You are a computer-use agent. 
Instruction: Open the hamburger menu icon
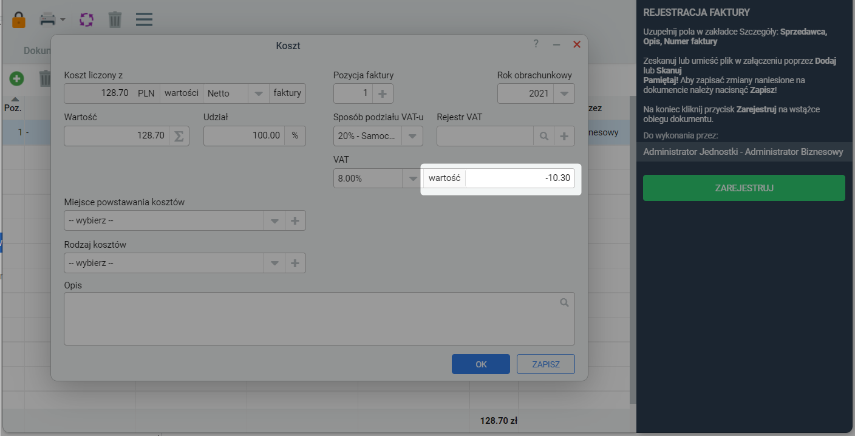tap(144, 19)
